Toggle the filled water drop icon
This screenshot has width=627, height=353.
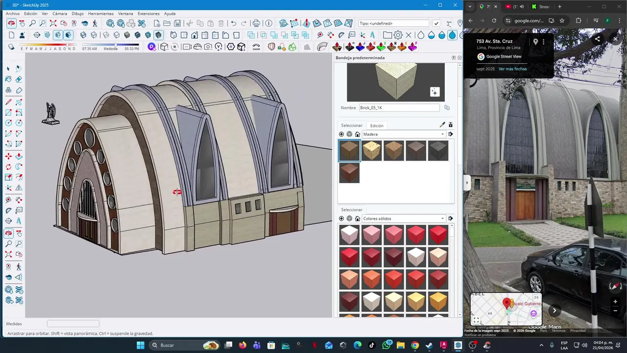coord(452,35)
